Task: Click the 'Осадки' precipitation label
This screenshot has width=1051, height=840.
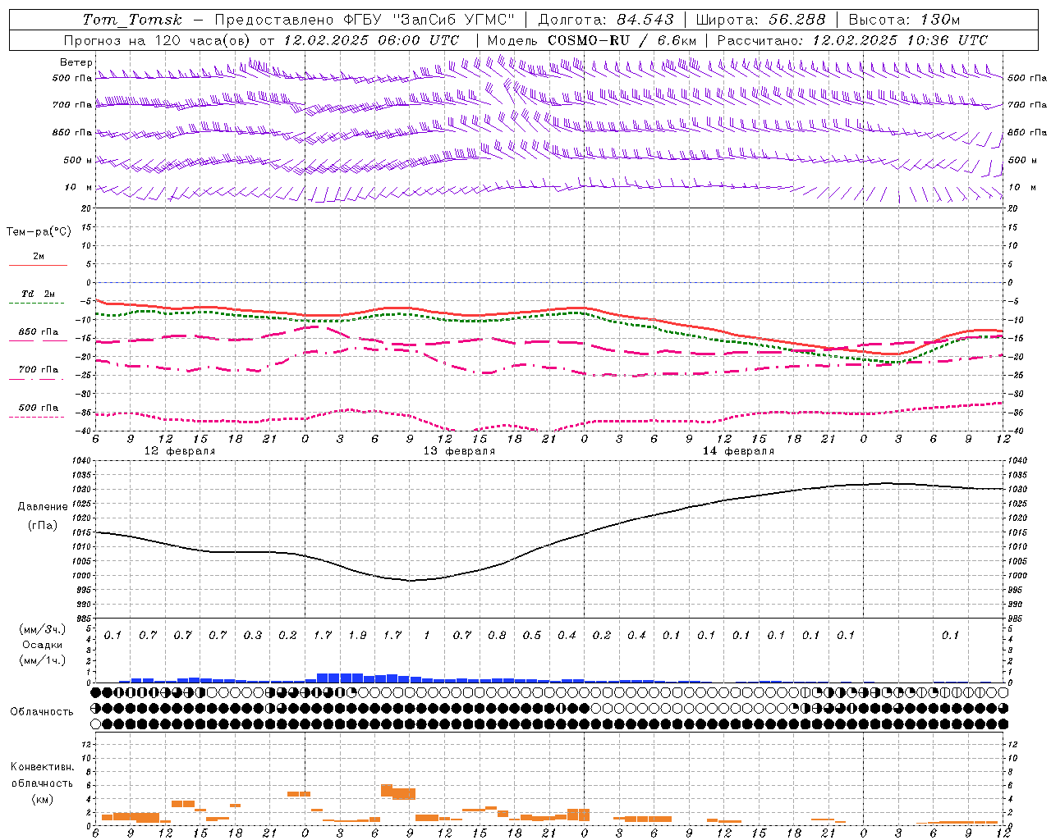Action: pos(43,645)
